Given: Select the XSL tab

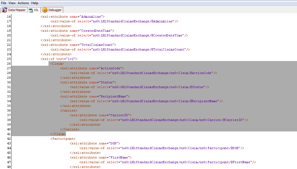Looking at the screenshot, I should click(x=34, y=10).
